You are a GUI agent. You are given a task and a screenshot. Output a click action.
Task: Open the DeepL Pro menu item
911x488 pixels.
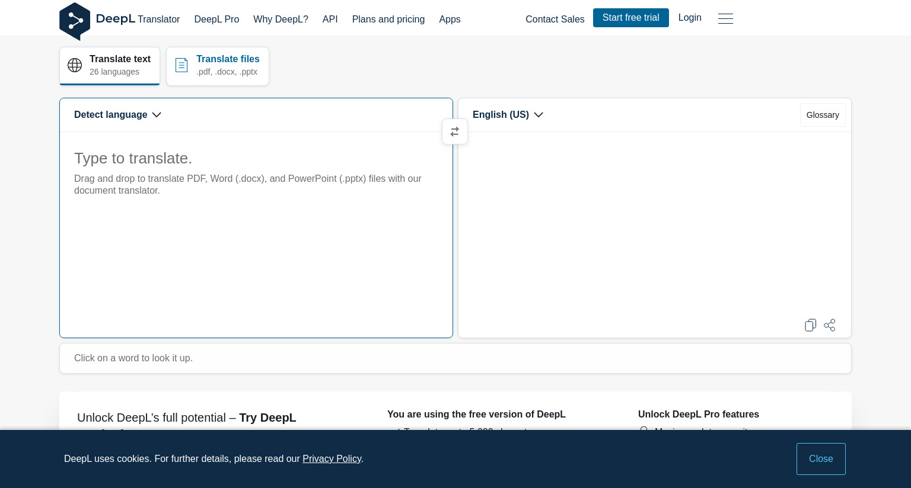(x=216, y=19)
